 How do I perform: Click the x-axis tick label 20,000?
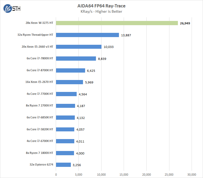click(x=146, y=175)
